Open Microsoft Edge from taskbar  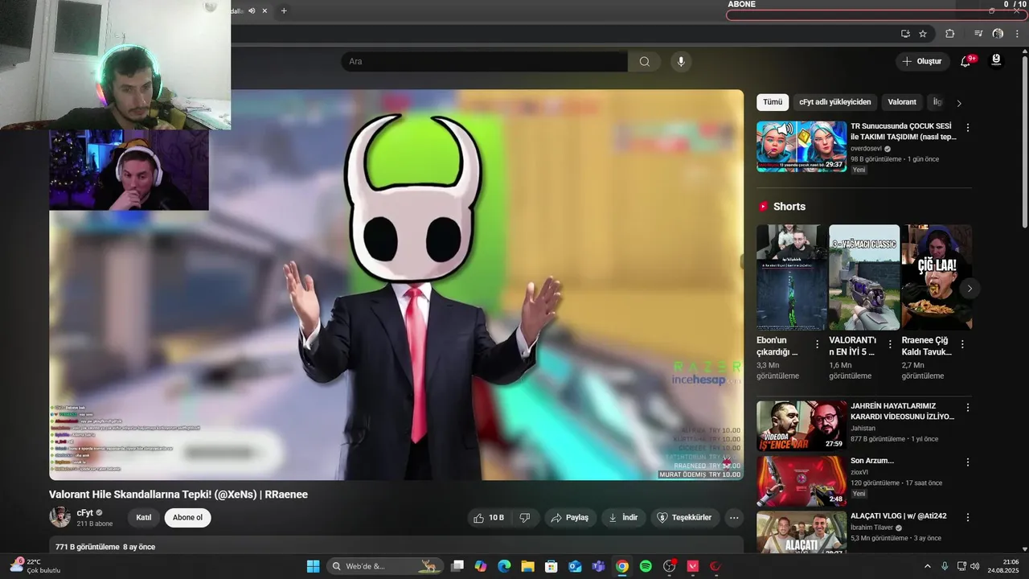[504, 566]
